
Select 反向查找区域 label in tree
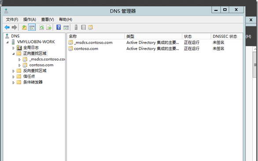coord(35,71)
